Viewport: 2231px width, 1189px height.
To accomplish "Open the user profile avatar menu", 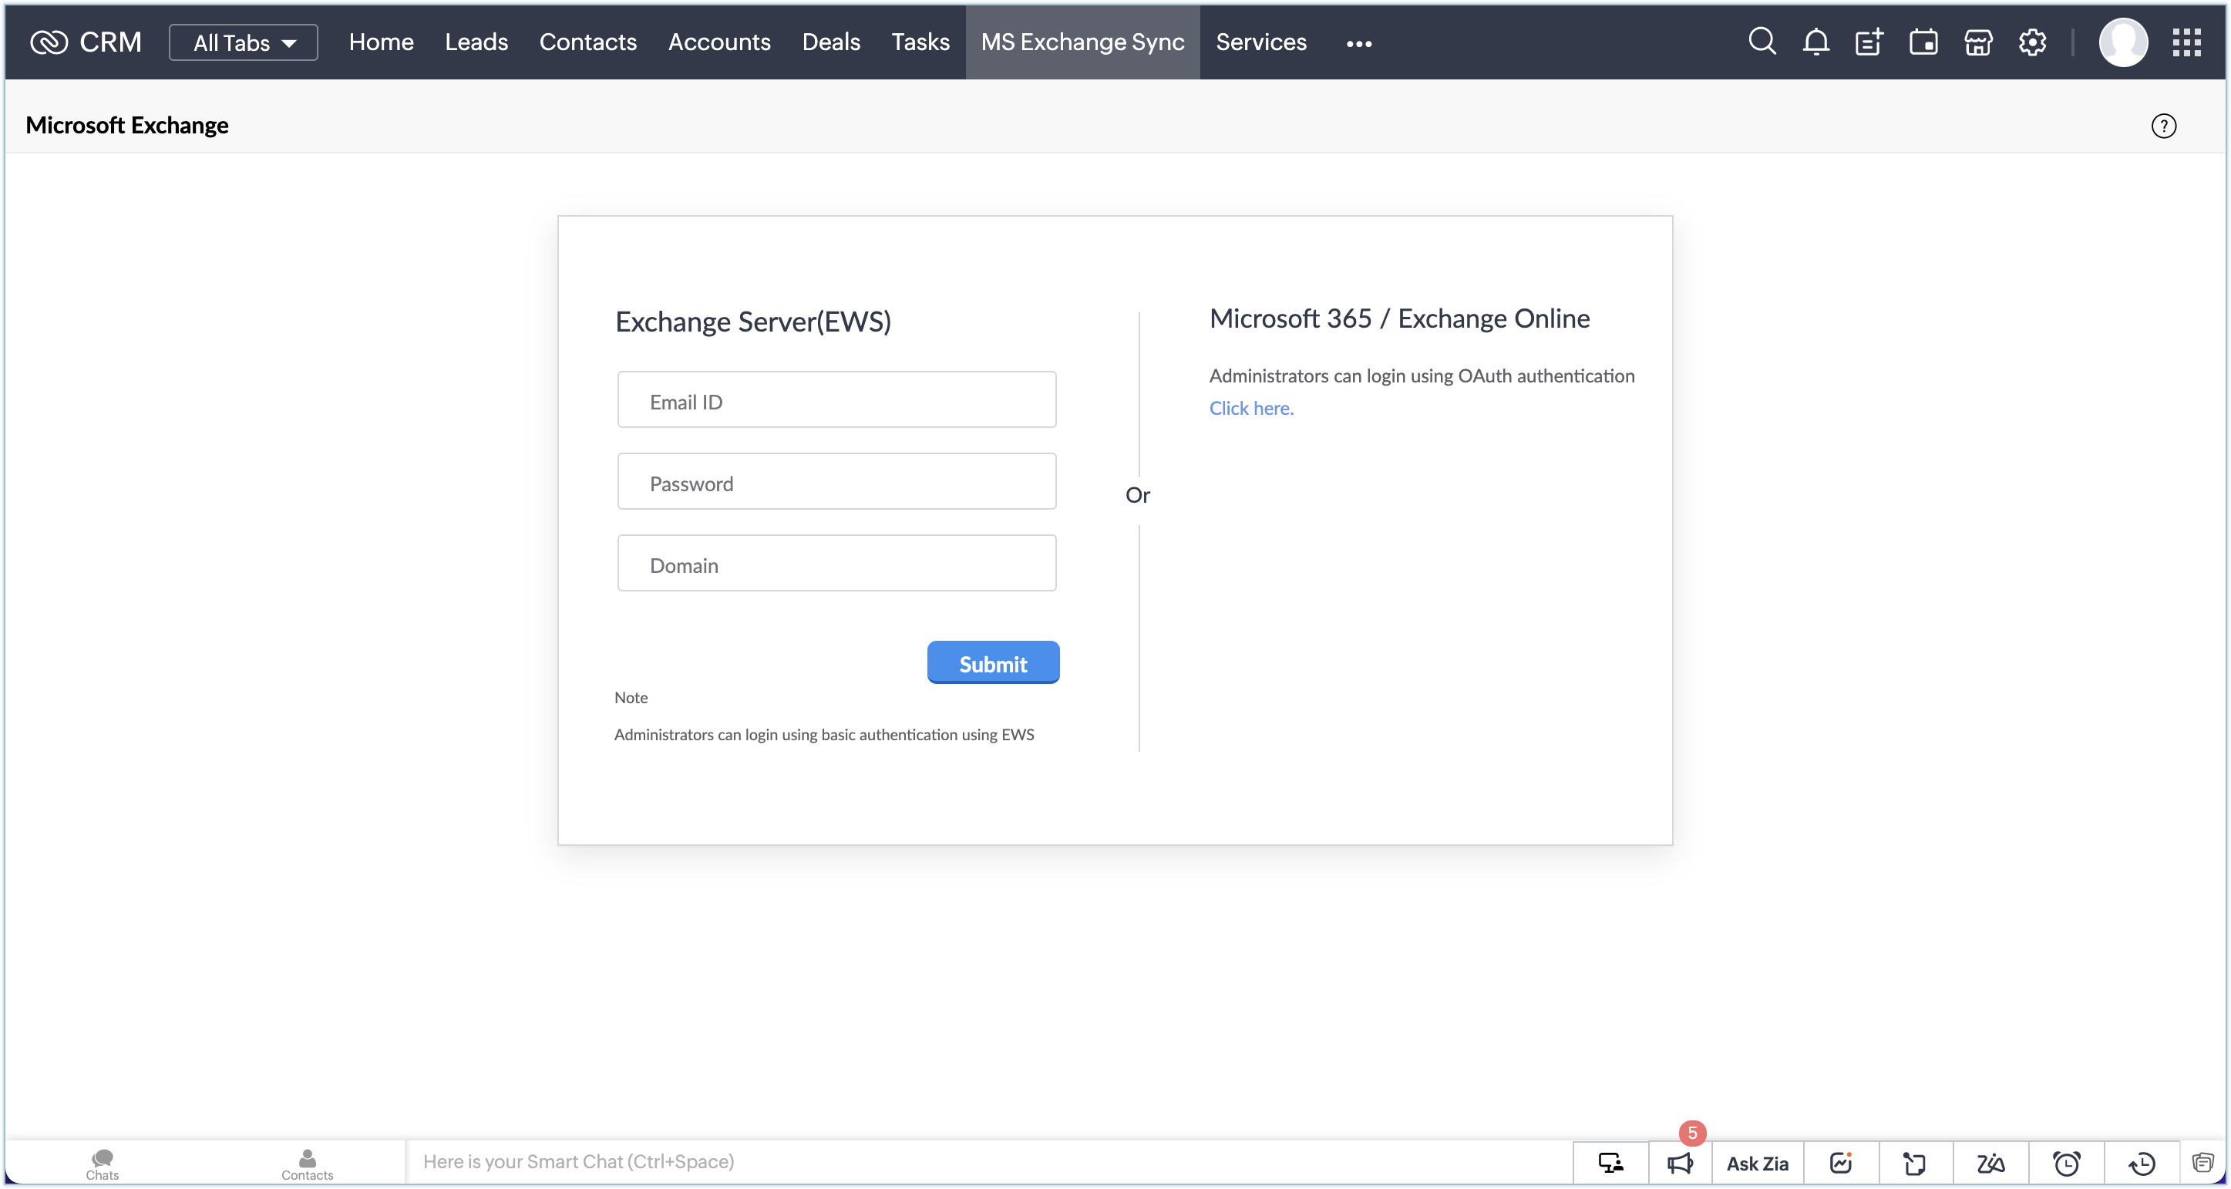I will (x=2122, y=42).
